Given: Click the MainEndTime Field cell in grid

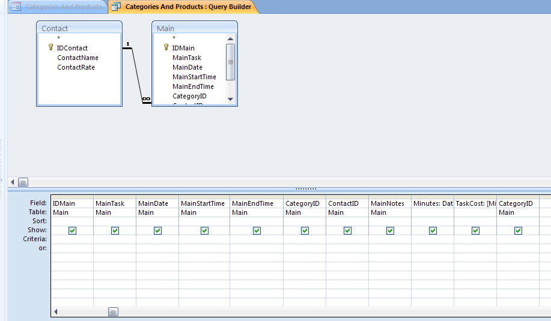Looking at the screenshot, I should (x=257, y=203).
